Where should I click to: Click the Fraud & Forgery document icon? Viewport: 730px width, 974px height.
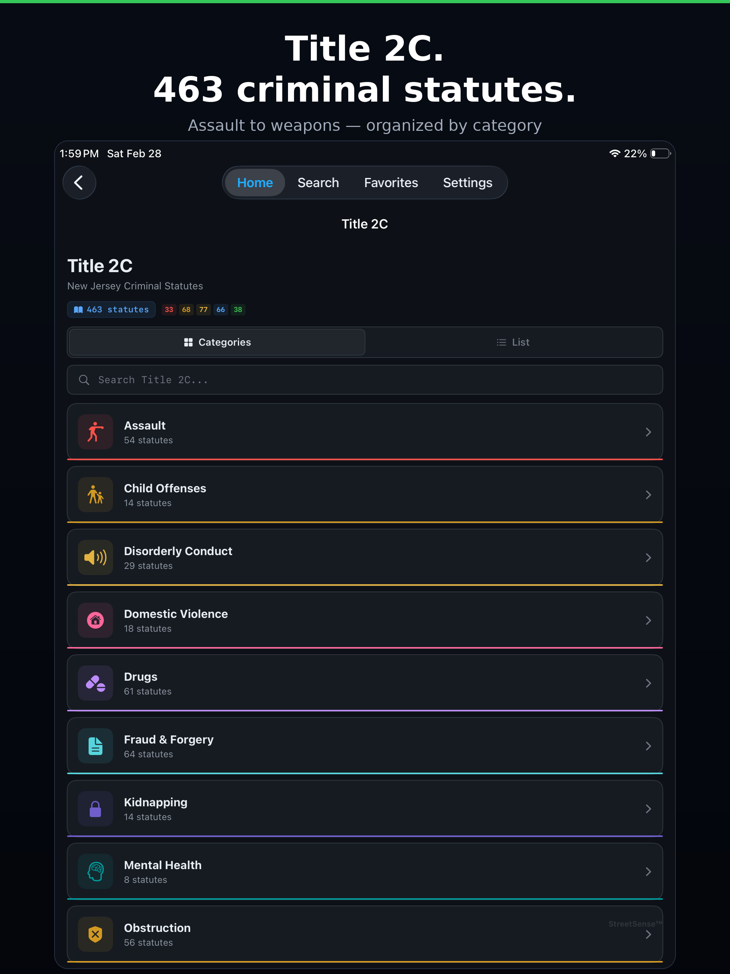pyautogui.click(x=96, y=746)
